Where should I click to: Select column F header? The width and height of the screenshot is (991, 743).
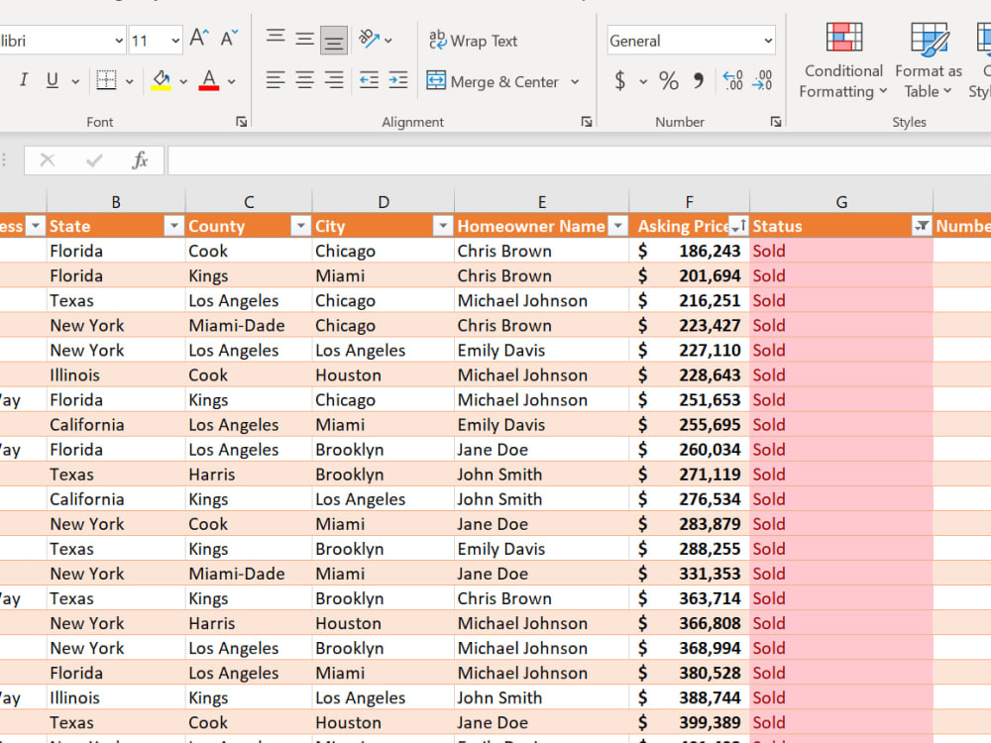[x=689, y=202]
